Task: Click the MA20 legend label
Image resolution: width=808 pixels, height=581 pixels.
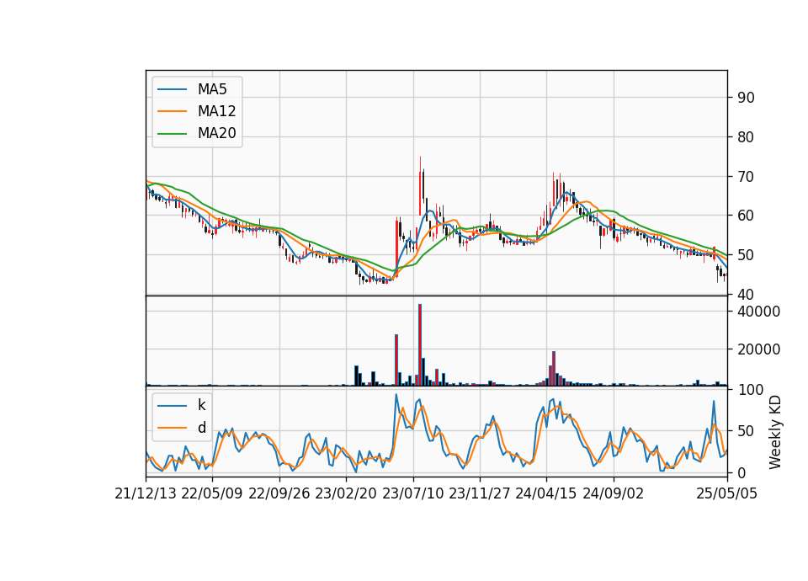Action: (x=216, y=133)
